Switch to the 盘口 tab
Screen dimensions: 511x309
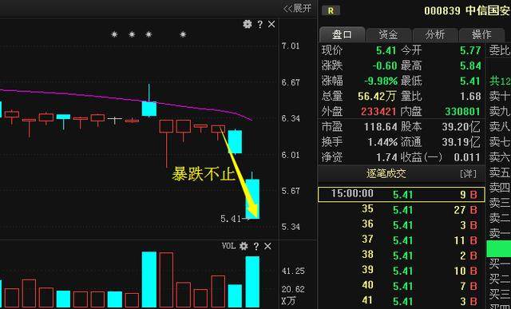342,34
